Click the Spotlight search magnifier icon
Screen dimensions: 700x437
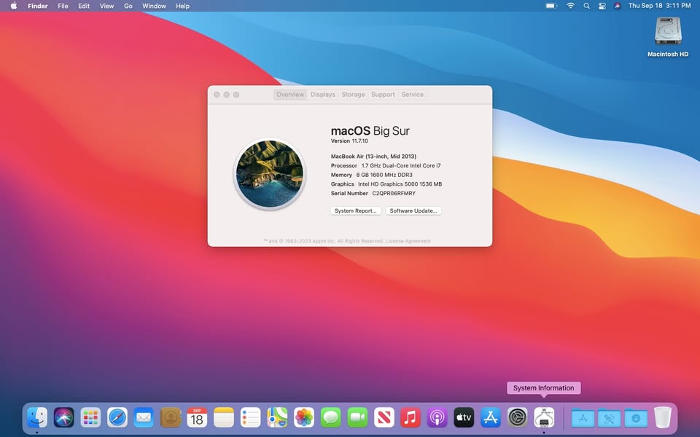tap(586, 6)
